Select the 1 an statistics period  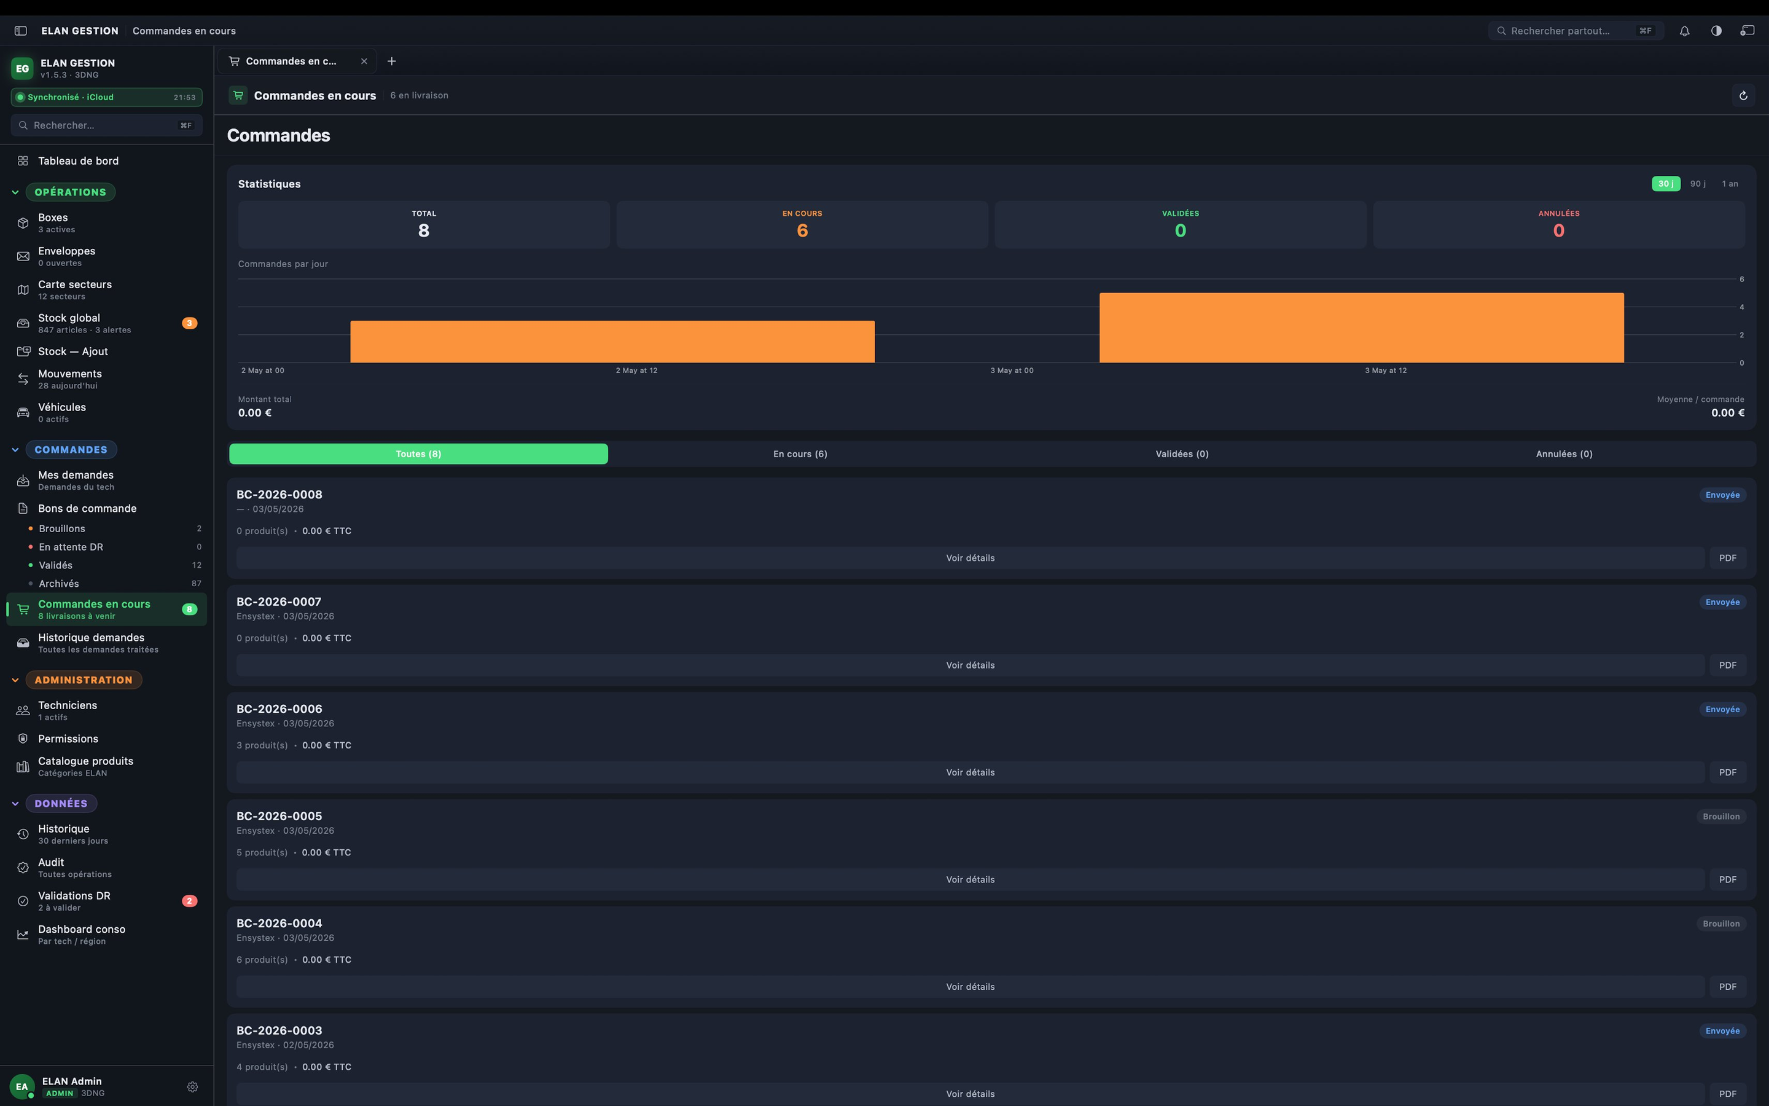pyautogui.click(x=1730, y=184)
